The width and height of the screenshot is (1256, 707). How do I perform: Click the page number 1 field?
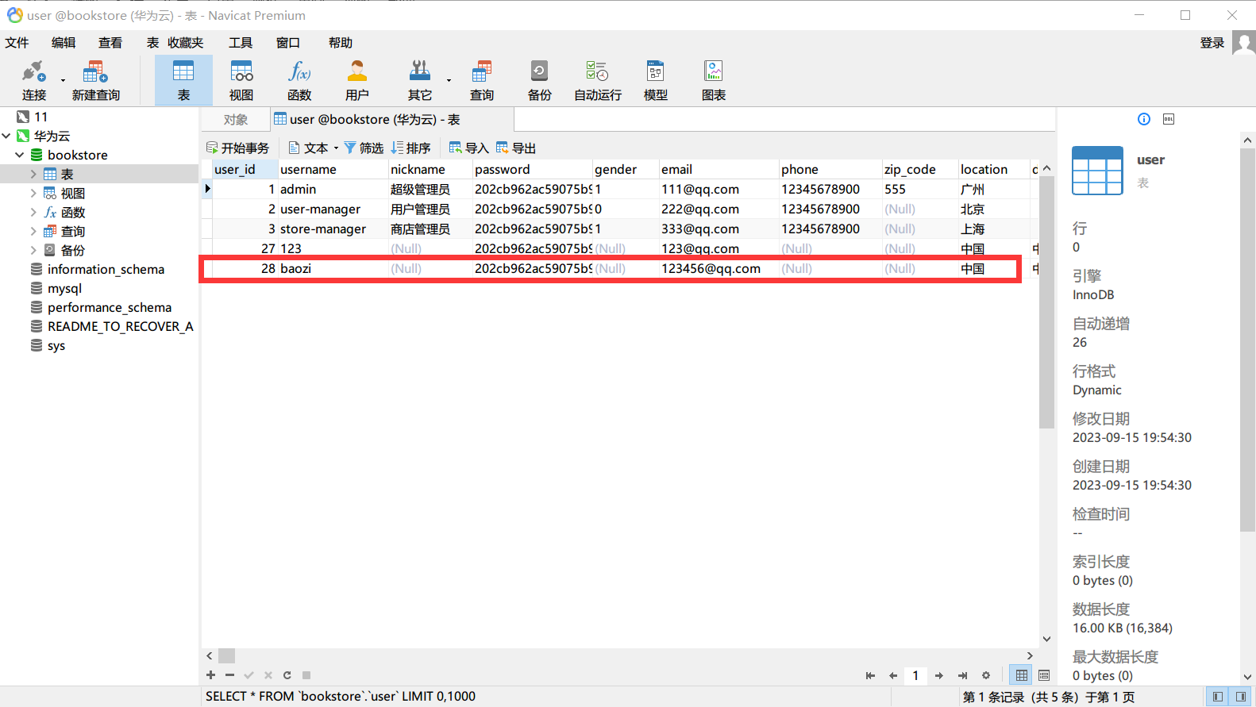[915, 675]
